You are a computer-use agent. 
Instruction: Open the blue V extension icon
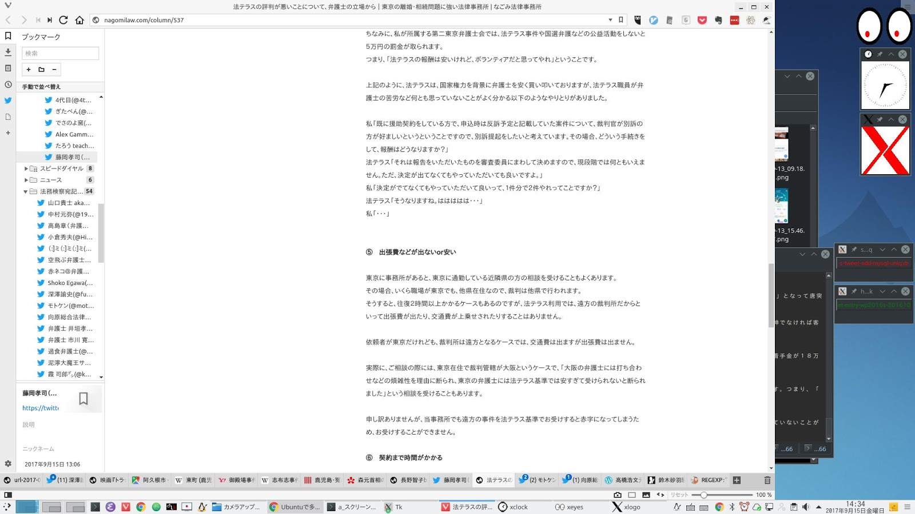pyautogui.click(x=654, y=20)
